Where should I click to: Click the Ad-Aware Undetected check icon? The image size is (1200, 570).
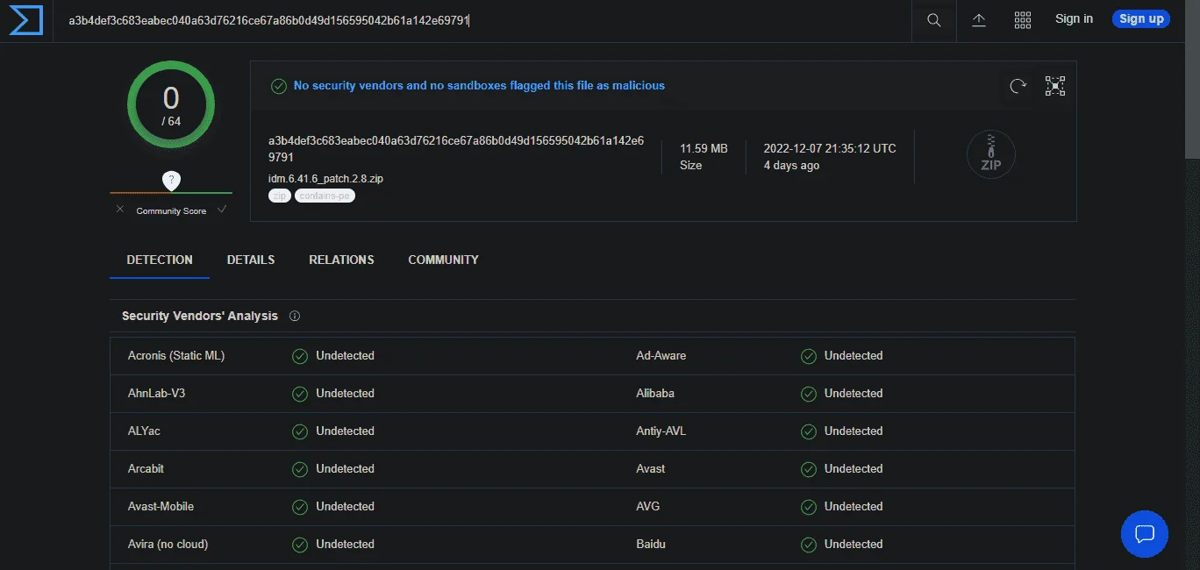click(x=809, y=356)
